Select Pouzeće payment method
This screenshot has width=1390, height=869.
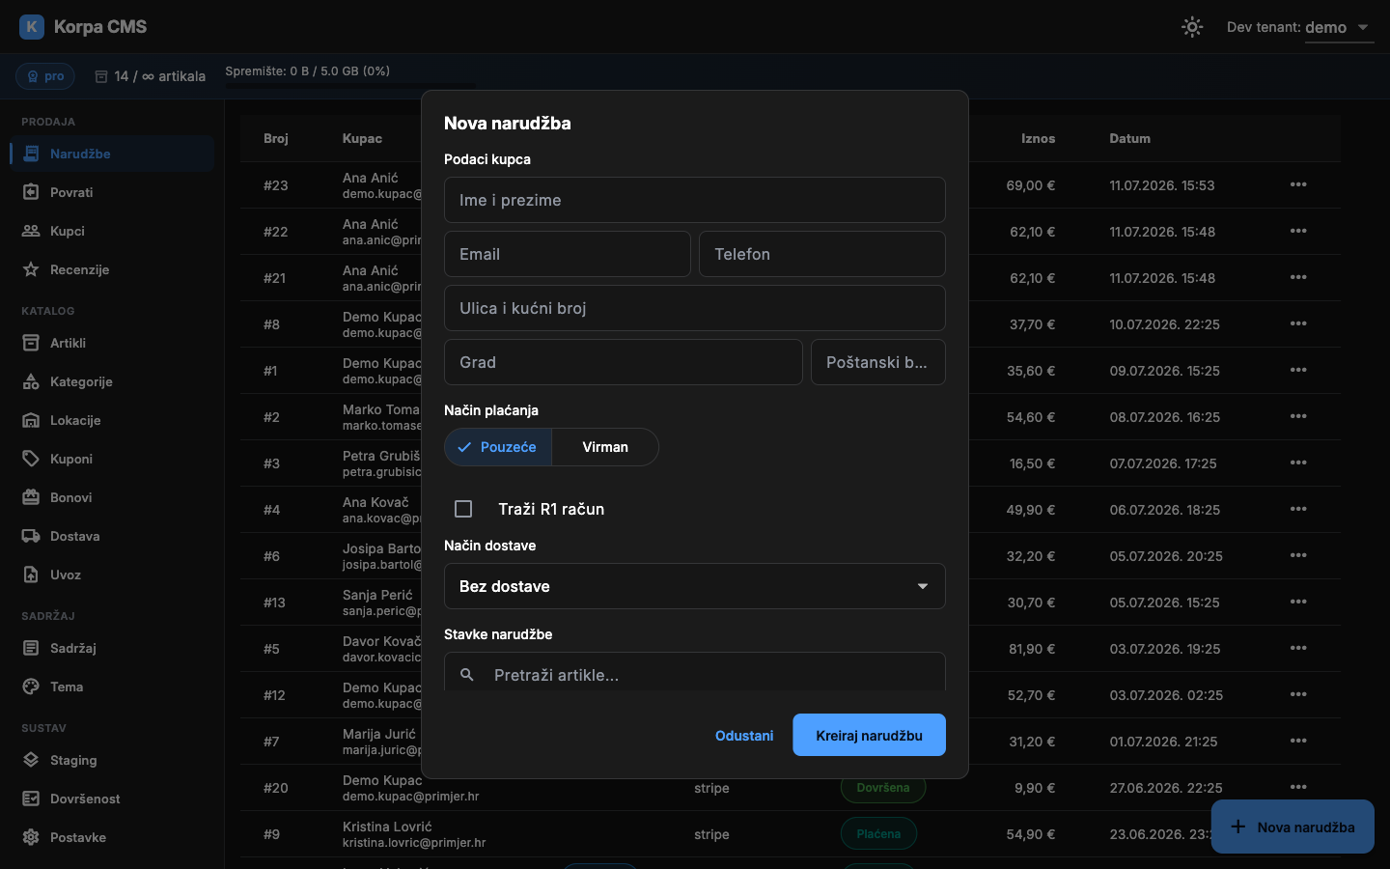[498, 447]
